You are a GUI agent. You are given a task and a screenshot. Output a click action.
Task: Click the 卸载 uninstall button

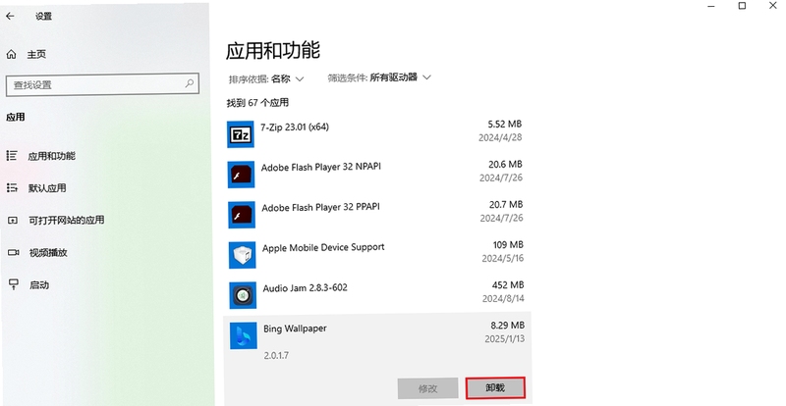point(495,388)
